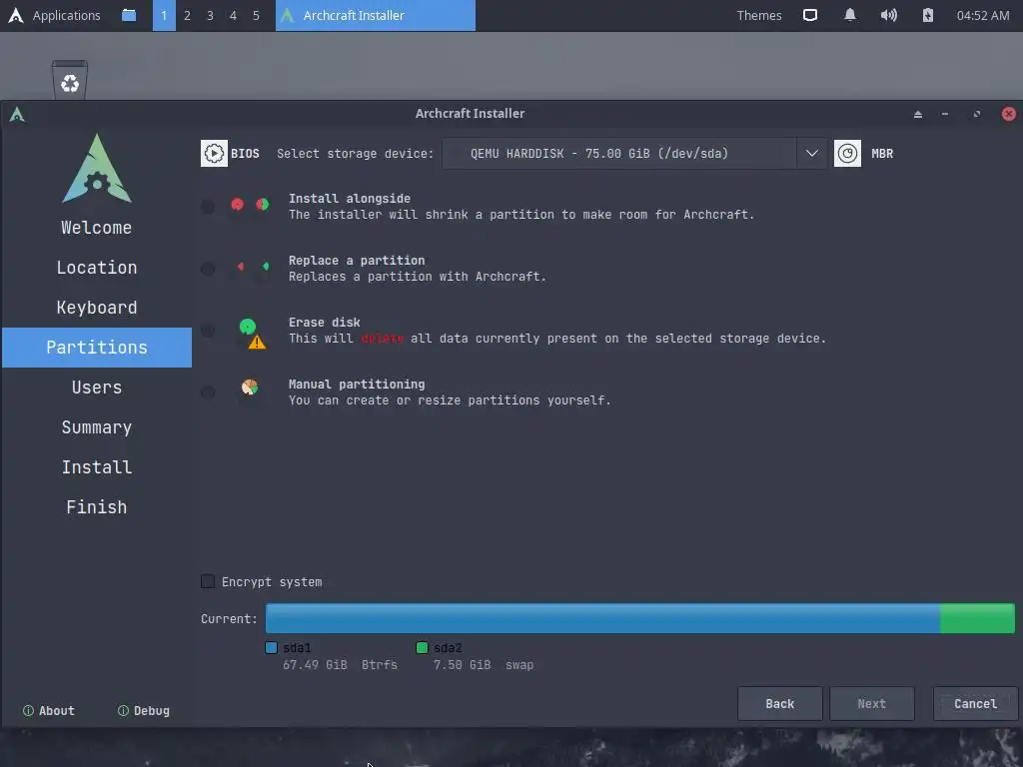This screenshot has width=1023, height=767.
Task: Go to the Welcome step in the sidebar
Action: click(97, 228)
